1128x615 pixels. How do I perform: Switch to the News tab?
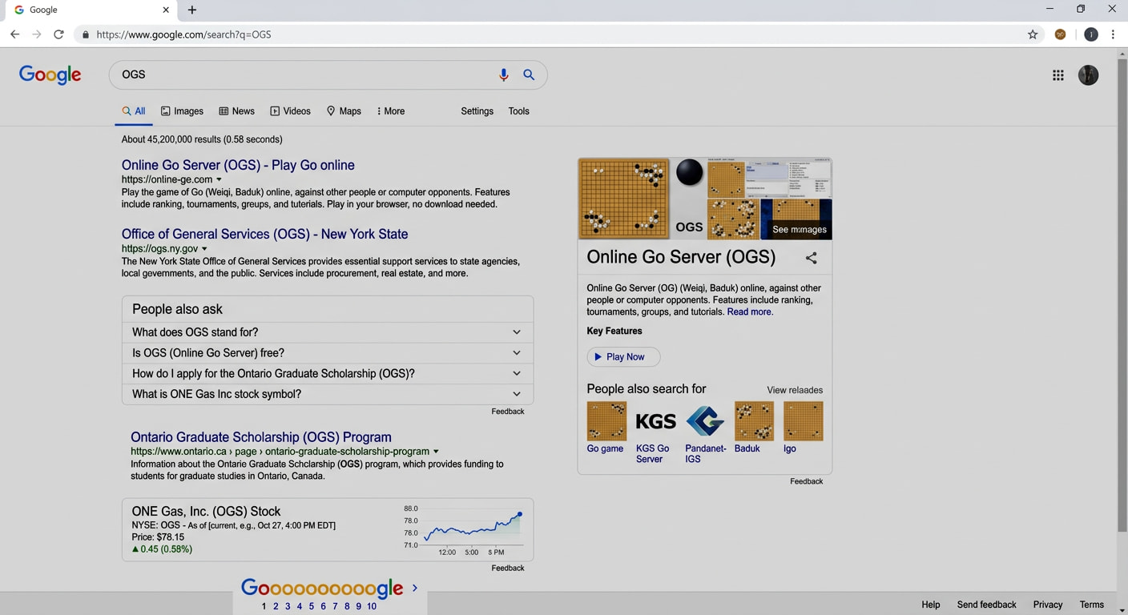pos(236,111)
